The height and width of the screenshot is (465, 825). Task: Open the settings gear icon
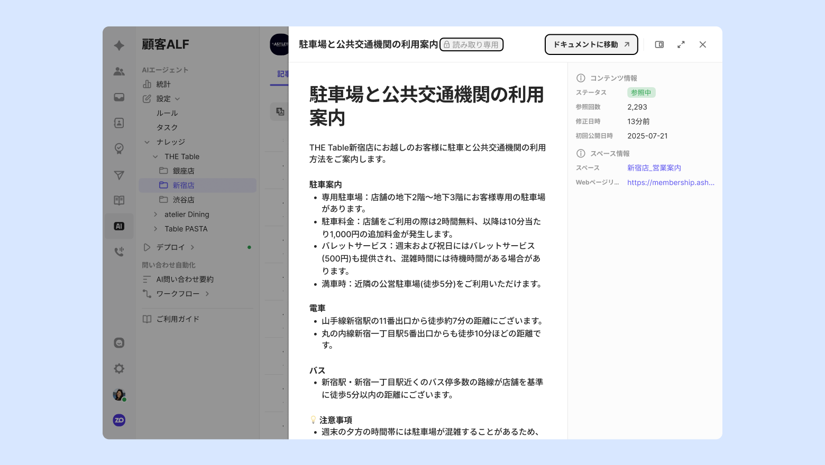119,368
